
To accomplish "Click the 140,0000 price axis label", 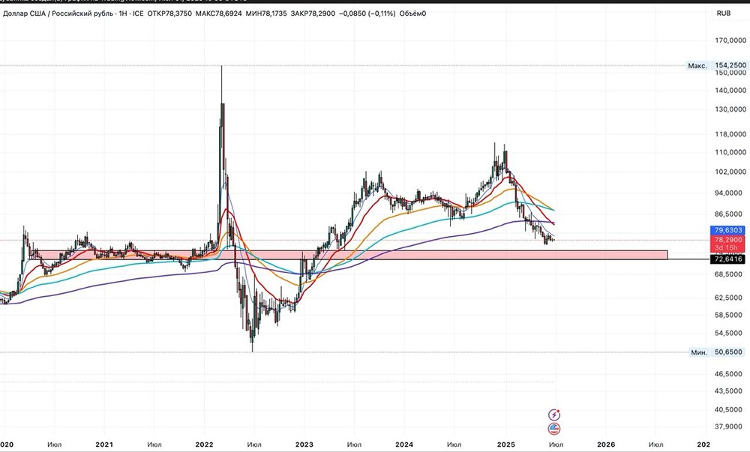I will pos(730,90).
